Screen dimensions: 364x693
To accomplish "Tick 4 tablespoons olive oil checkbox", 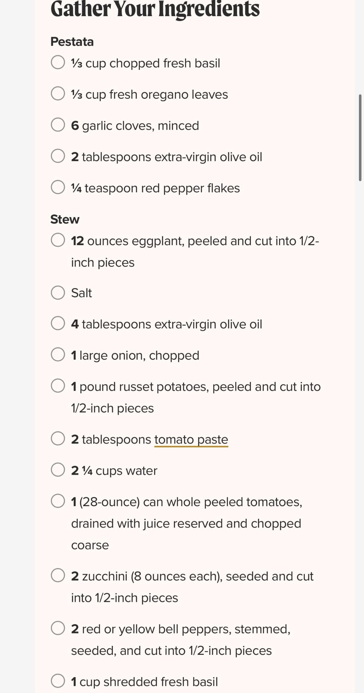I will [58, 323].
